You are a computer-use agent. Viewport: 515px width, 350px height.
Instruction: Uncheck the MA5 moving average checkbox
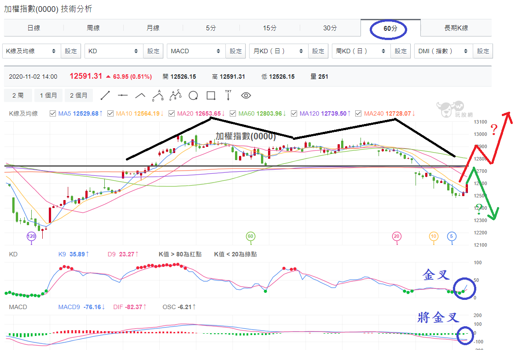click(x=52, y=113)
